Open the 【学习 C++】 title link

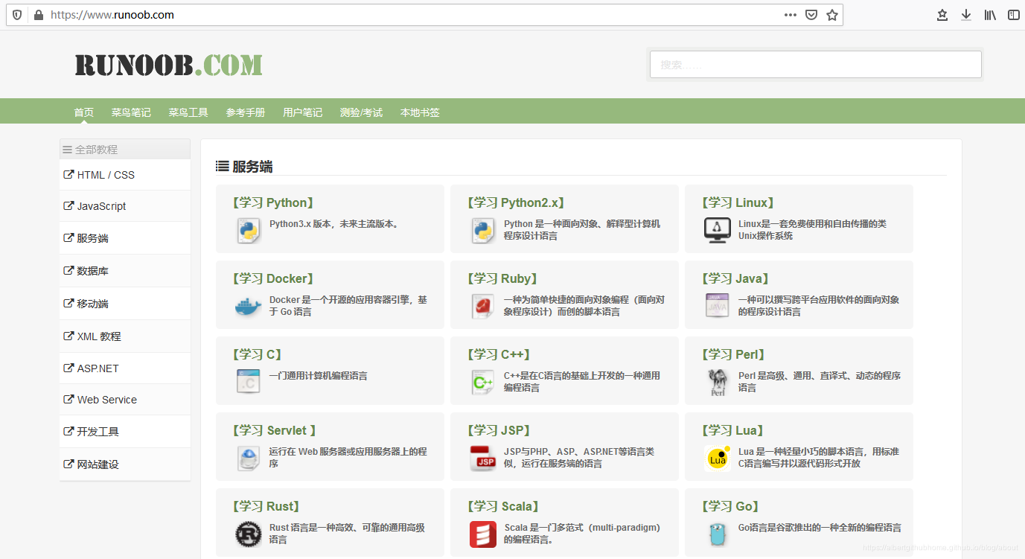[499, 354]
